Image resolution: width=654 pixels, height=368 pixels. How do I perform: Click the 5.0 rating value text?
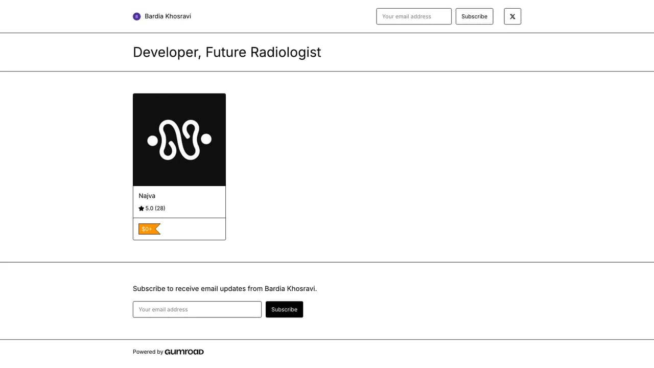pyautogui.click(x=149, y=209)
